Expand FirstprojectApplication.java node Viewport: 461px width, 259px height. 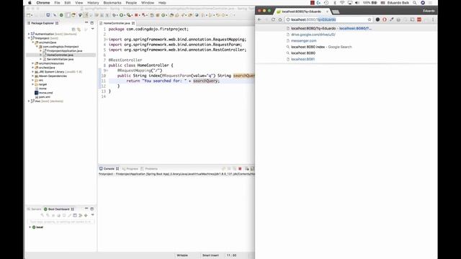click(41, 51)
